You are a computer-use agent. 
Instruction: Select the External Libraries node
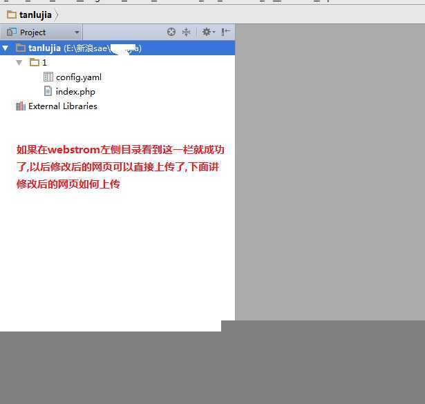63,106
